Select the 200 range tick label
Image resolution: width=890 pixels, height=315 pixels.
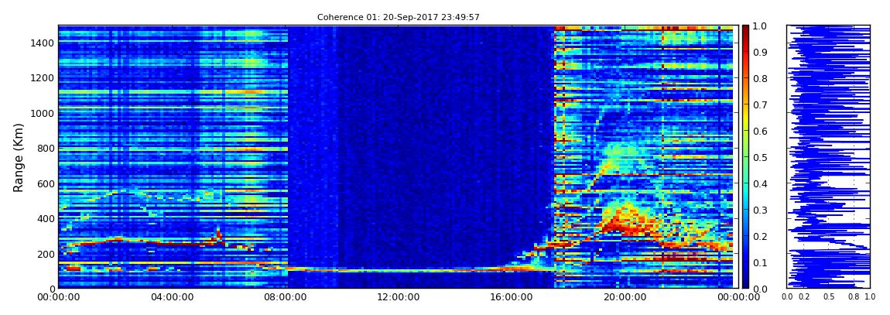pos(44,254)
